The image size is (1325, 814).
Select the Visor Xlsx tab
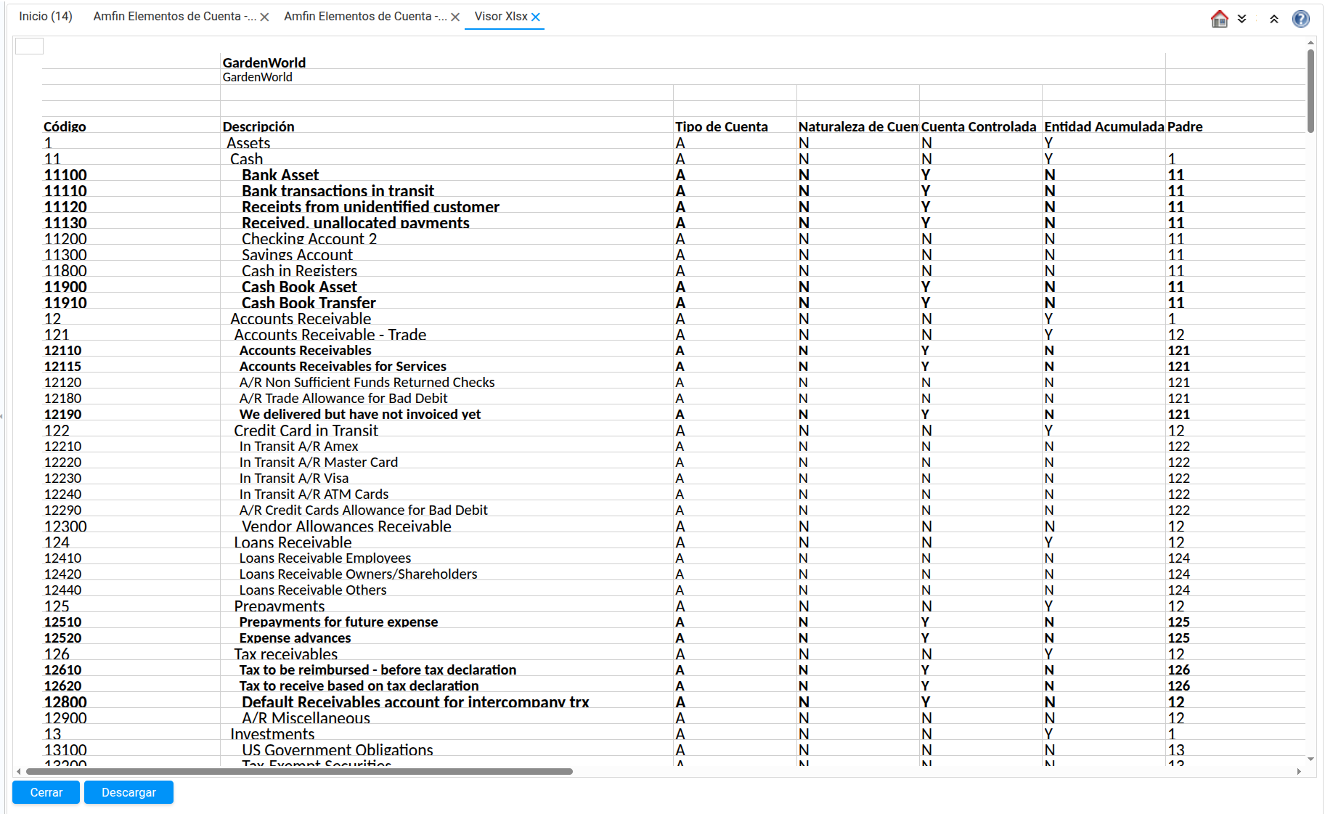[x=500, y=17]
